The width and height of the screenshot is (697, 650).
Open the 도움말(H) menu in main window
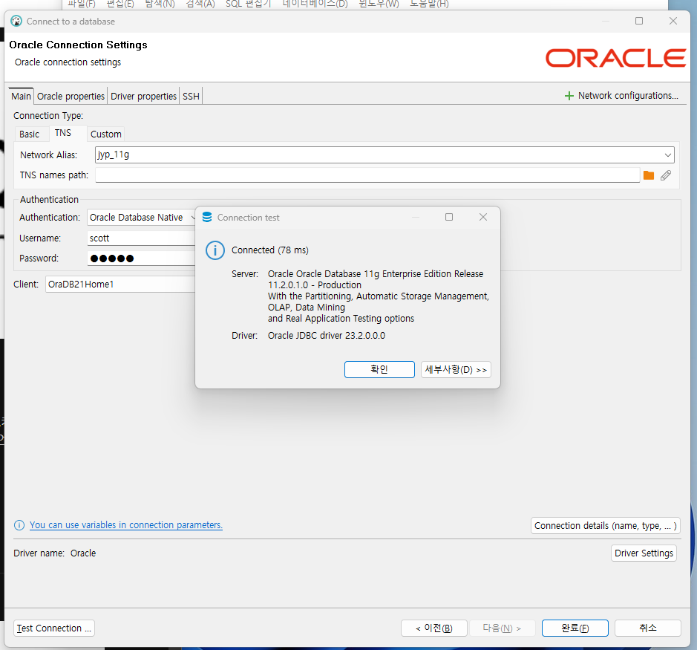point(429,4)
